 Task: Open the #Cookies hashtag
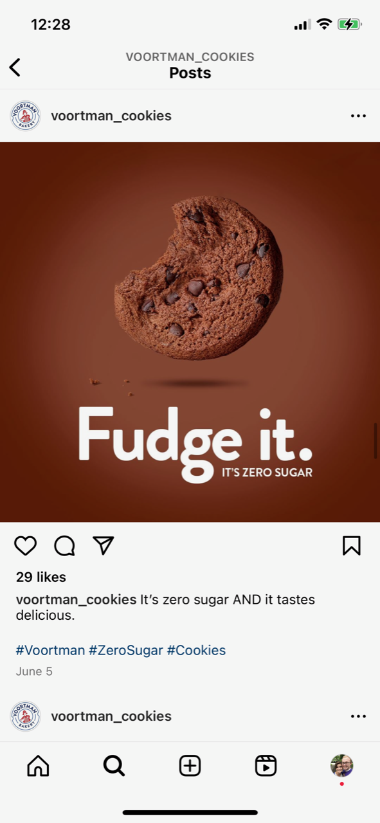(196, 650)
